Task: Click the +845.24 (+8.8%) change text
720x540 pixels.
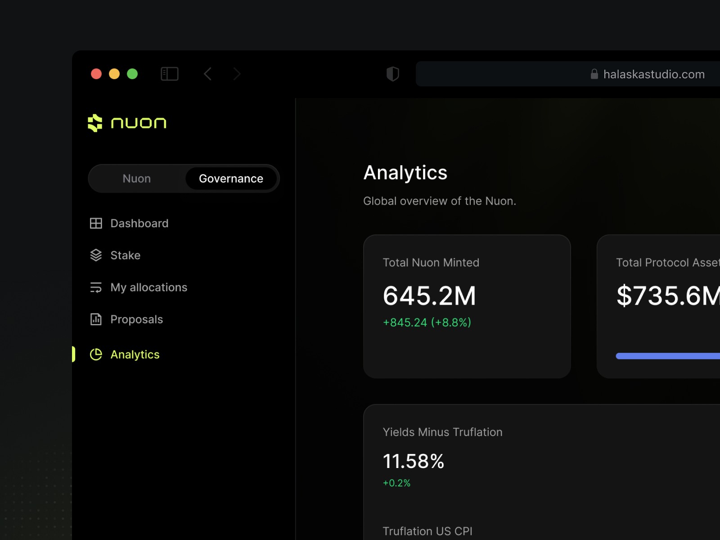Action: click(x=427, y=323)
